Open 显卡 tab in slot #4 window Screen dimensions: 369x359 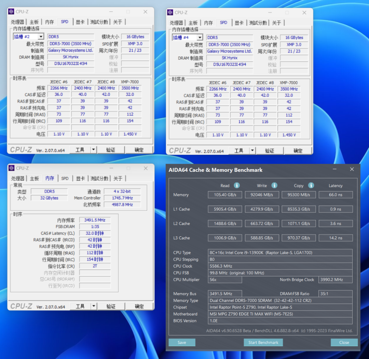[239, 23]
